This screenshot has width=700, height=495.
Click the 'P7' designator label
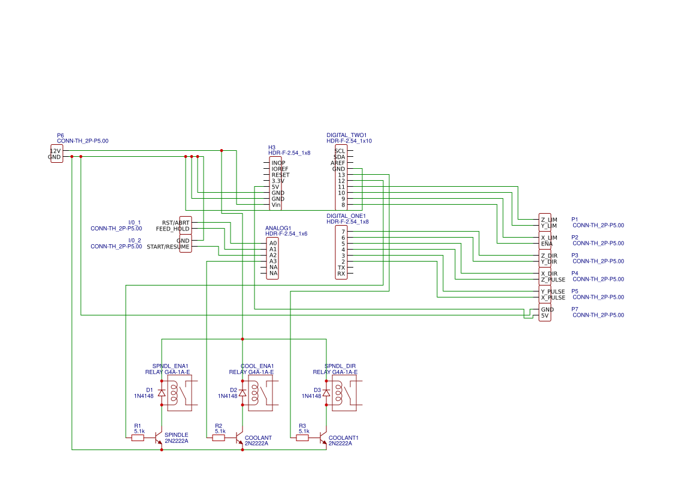pyautogui.click(x=575, y=309)
